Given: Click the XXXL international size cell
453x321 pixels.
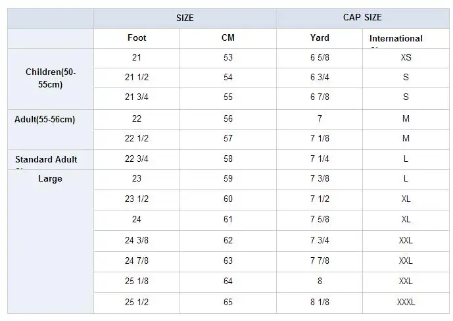Looking at the screenshot, I should [x=406, y=303].
